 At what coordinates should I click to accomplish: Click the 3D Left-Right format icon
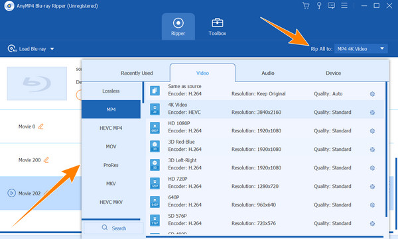click(x=155, y=164)
